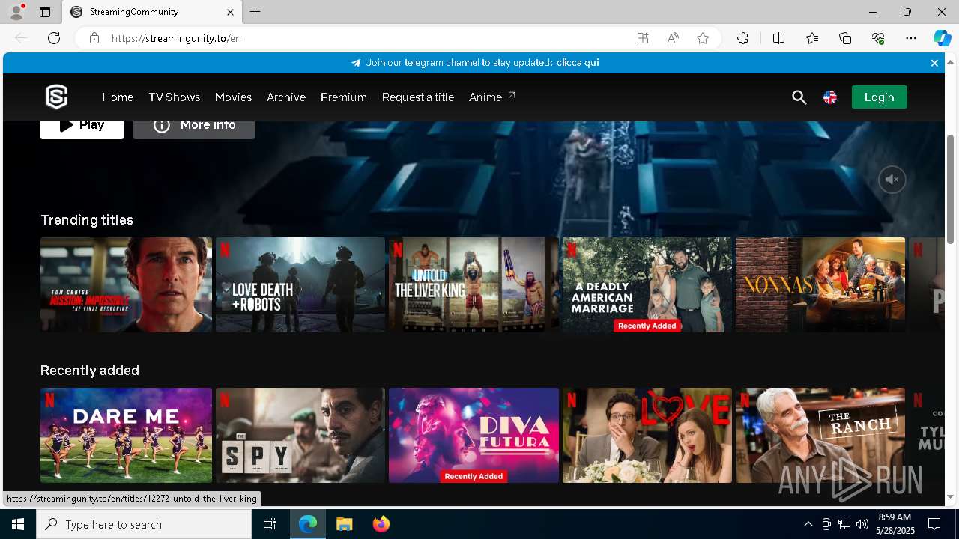Open Archive section
Viewport: 959px width, 539px height.
click(286, 97)
